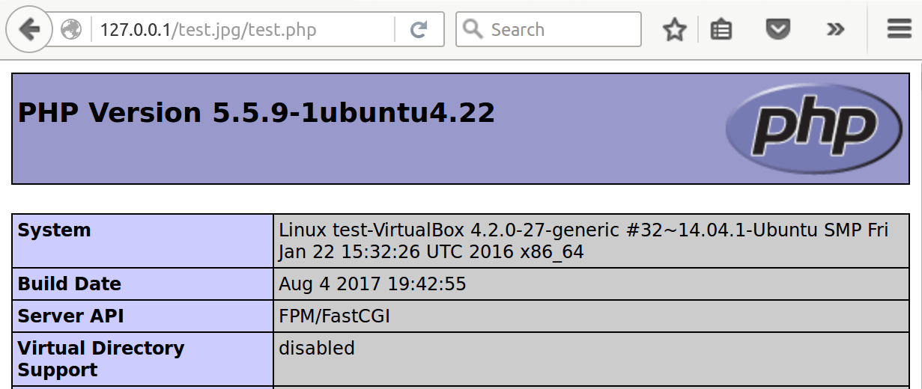Click the Virtual Directory Support label
The image size is (922, 389).
pos(100,359)
